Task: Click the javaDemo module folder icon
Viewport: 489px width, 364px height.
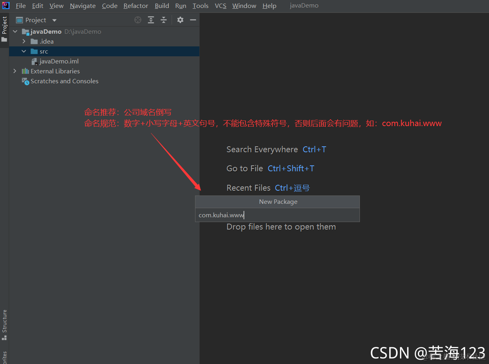Action: tap(25, 32)
